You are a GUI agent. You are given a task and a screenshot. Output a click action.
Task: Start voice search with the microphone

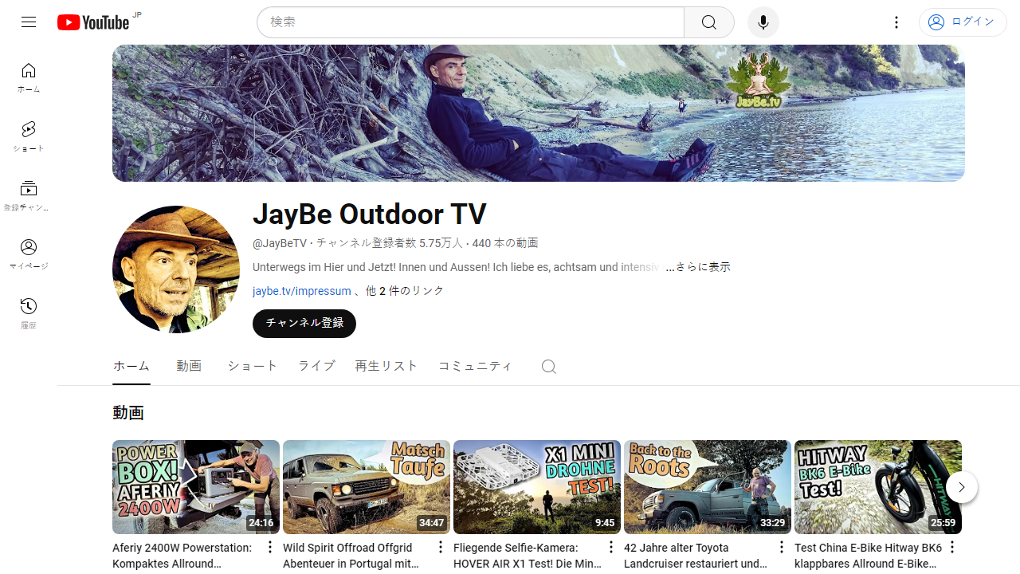[763, 22]
